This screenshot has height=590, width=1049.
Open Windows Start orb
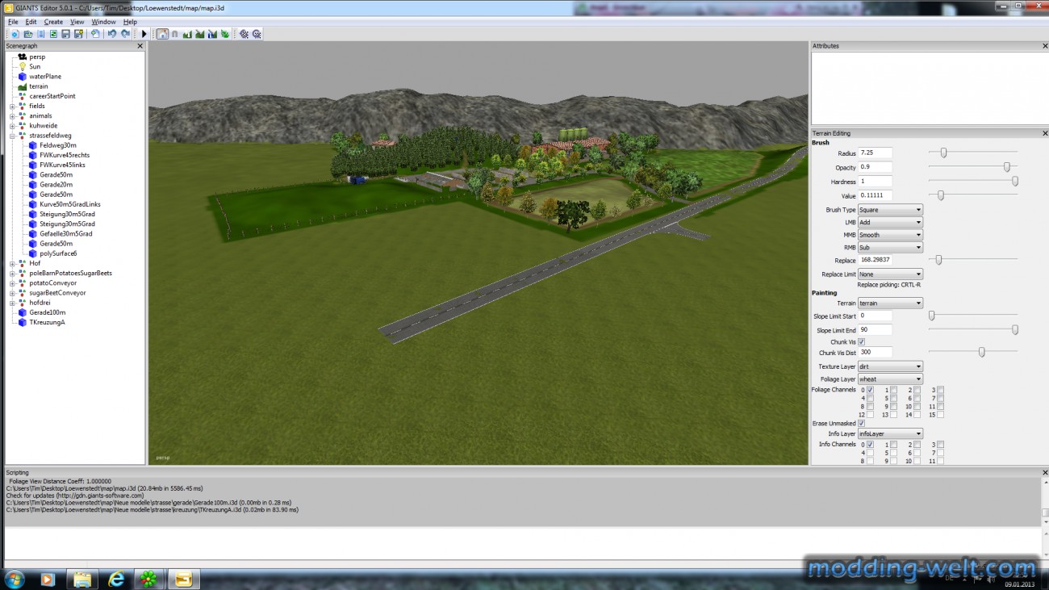coord(16,579)
